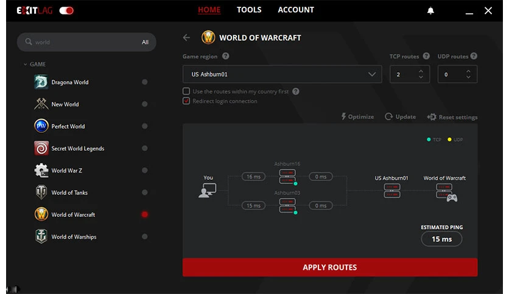Click the UDP legend yellow dot
509x294 pixels.
pos(449,140)
